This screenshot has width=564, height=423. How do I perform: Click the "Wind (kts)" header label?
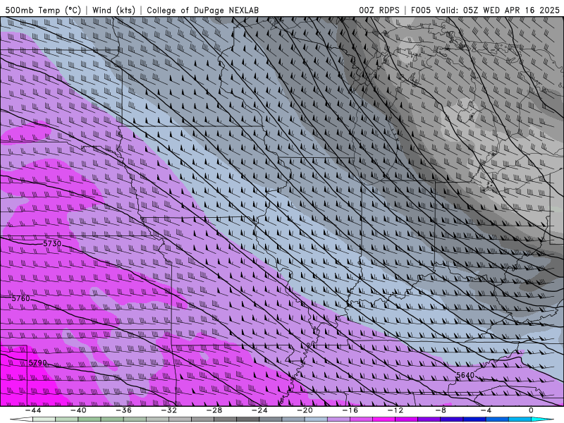click(114, 10)
